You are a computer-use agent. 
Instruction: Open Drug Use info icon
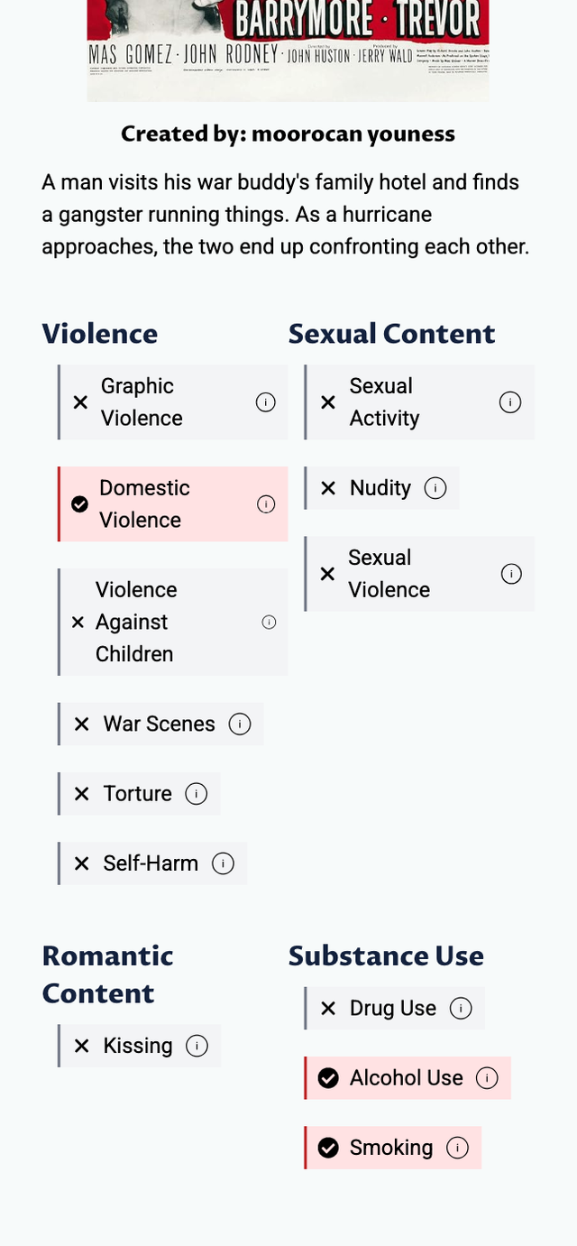click(461, 1008)
